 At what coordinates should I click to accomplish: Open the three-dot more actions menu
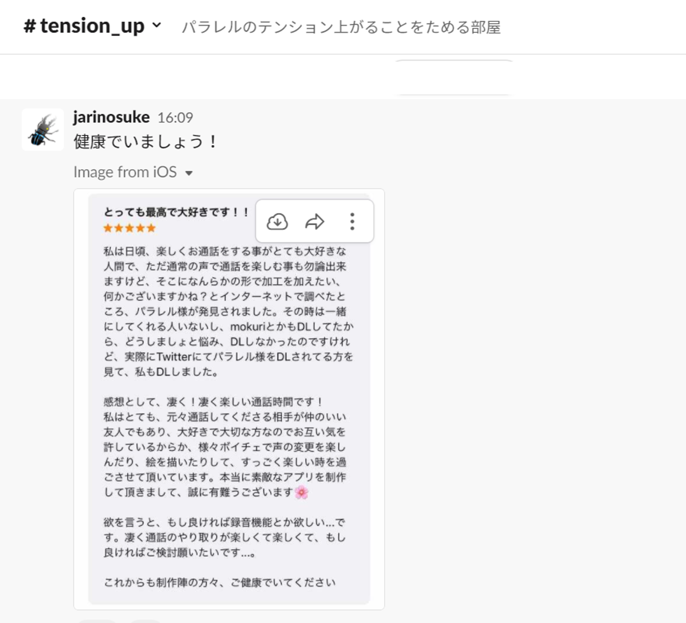[x=352, y=222]
